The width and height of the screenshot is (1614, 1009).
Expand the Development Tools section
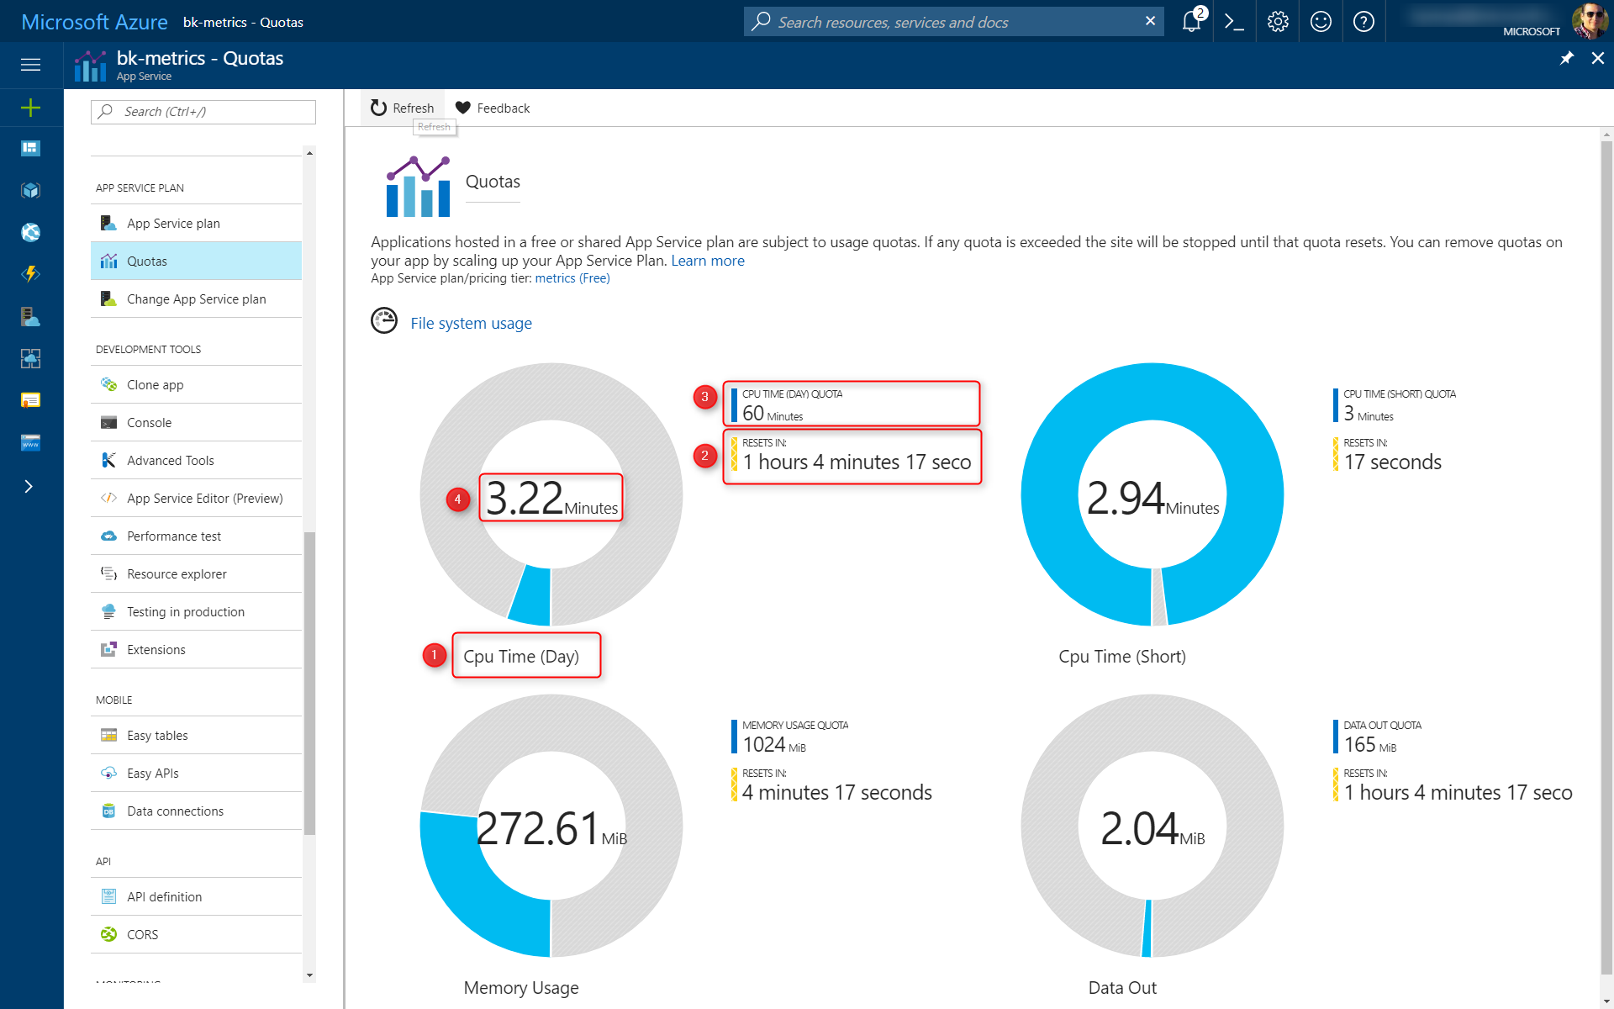pyautogui.click(x=150, y=350)
